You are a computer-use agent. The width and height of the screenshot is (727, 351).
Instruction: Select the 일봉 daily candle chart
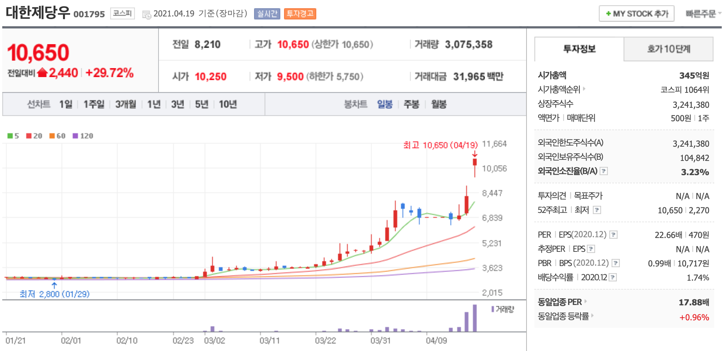coord(384,104)
